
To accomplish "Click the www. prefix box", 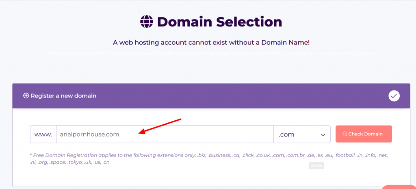I will (x=43, y=134).
